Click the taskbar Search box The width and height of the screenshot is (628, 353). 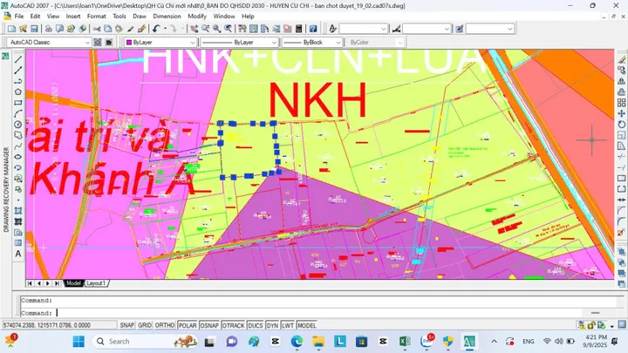(x=145, y=342)
